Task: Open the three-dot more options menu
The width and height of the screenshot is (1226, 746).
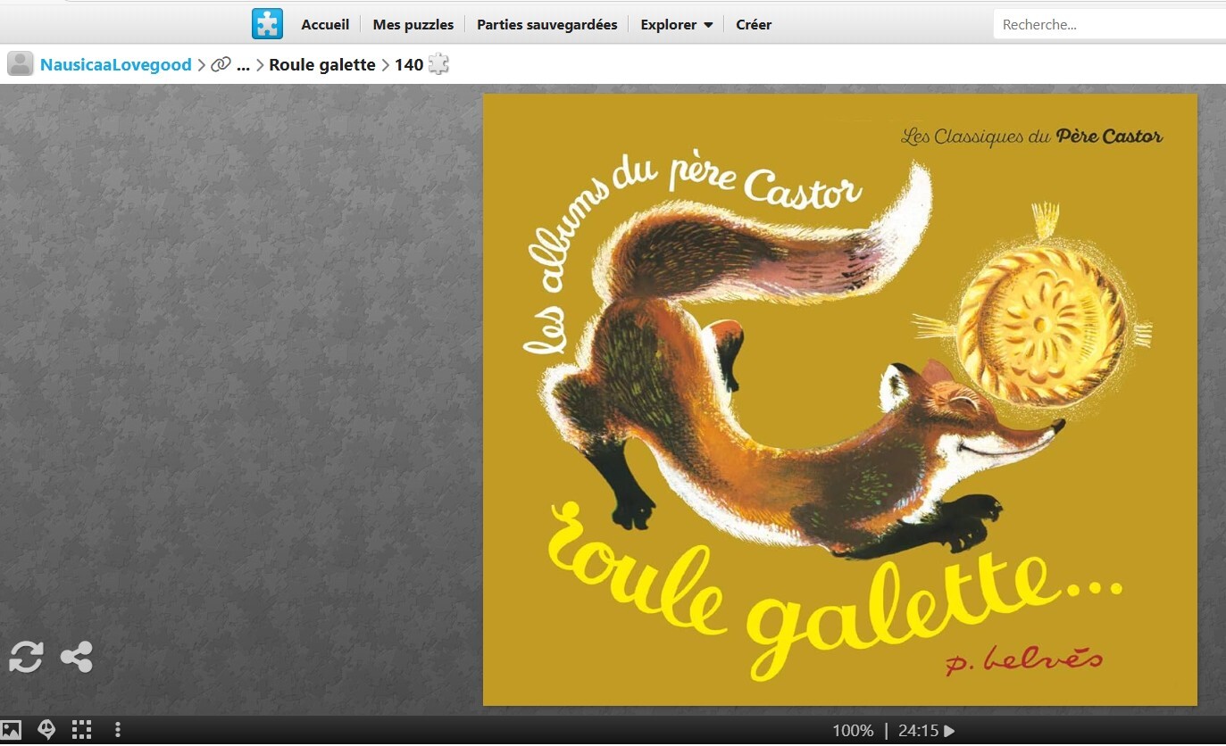Action: [118, 730]
